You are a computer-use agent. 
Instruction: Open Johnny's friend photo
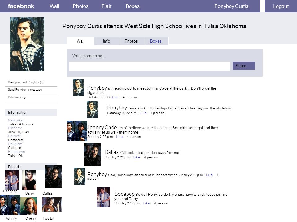(10, 205)
